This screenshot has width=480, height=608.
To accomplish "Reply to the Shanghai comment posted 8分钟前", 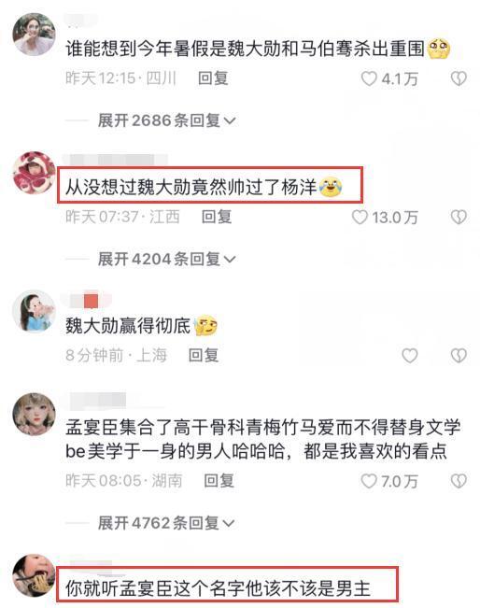I will coord(204,355).
